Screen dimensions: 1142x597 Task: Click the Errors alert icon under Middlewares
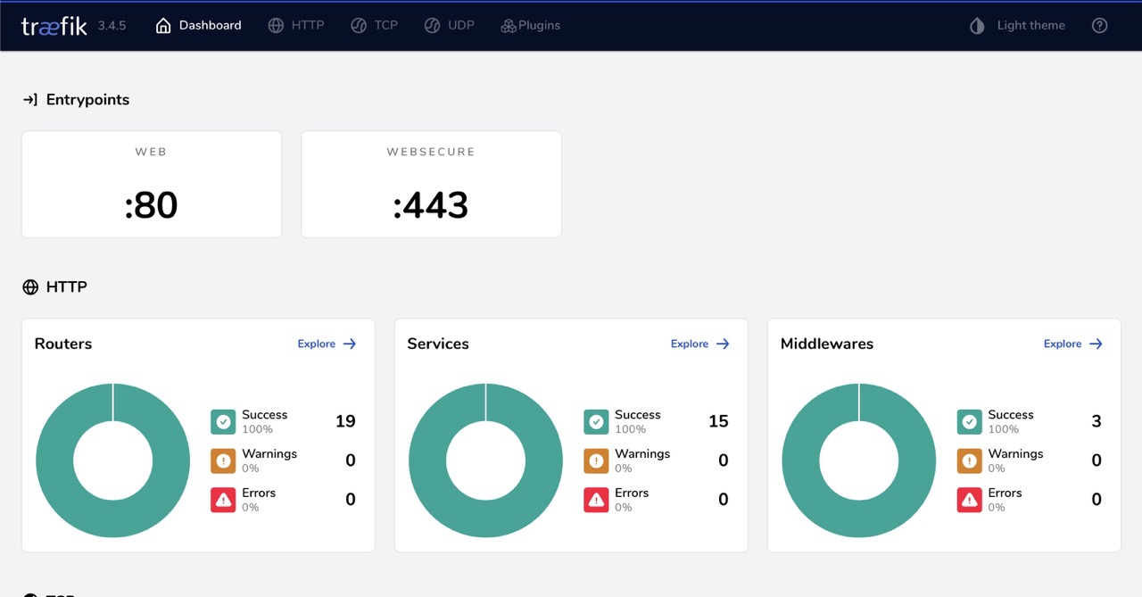click(x=968, y=499)
